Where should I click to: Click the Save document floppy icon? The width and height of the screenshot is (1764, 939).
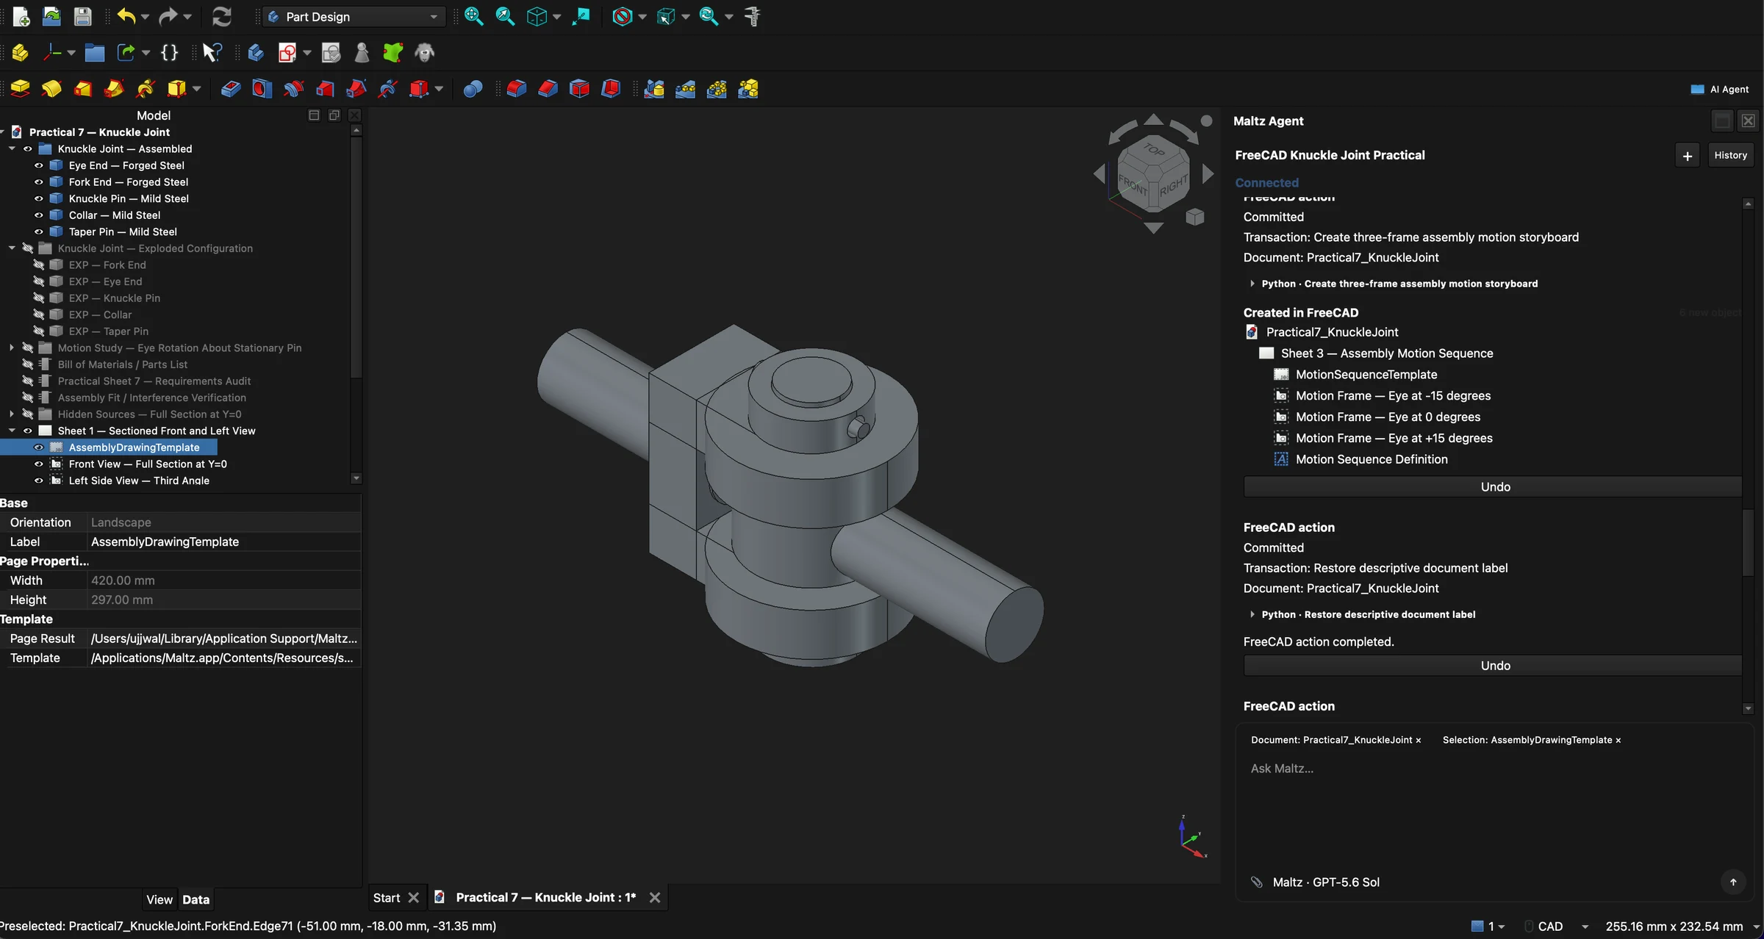tap(82, 16)
